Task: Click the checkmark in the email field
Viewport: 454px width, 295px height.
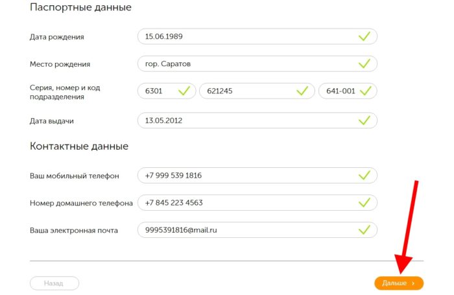Action: tap(364, 230)
